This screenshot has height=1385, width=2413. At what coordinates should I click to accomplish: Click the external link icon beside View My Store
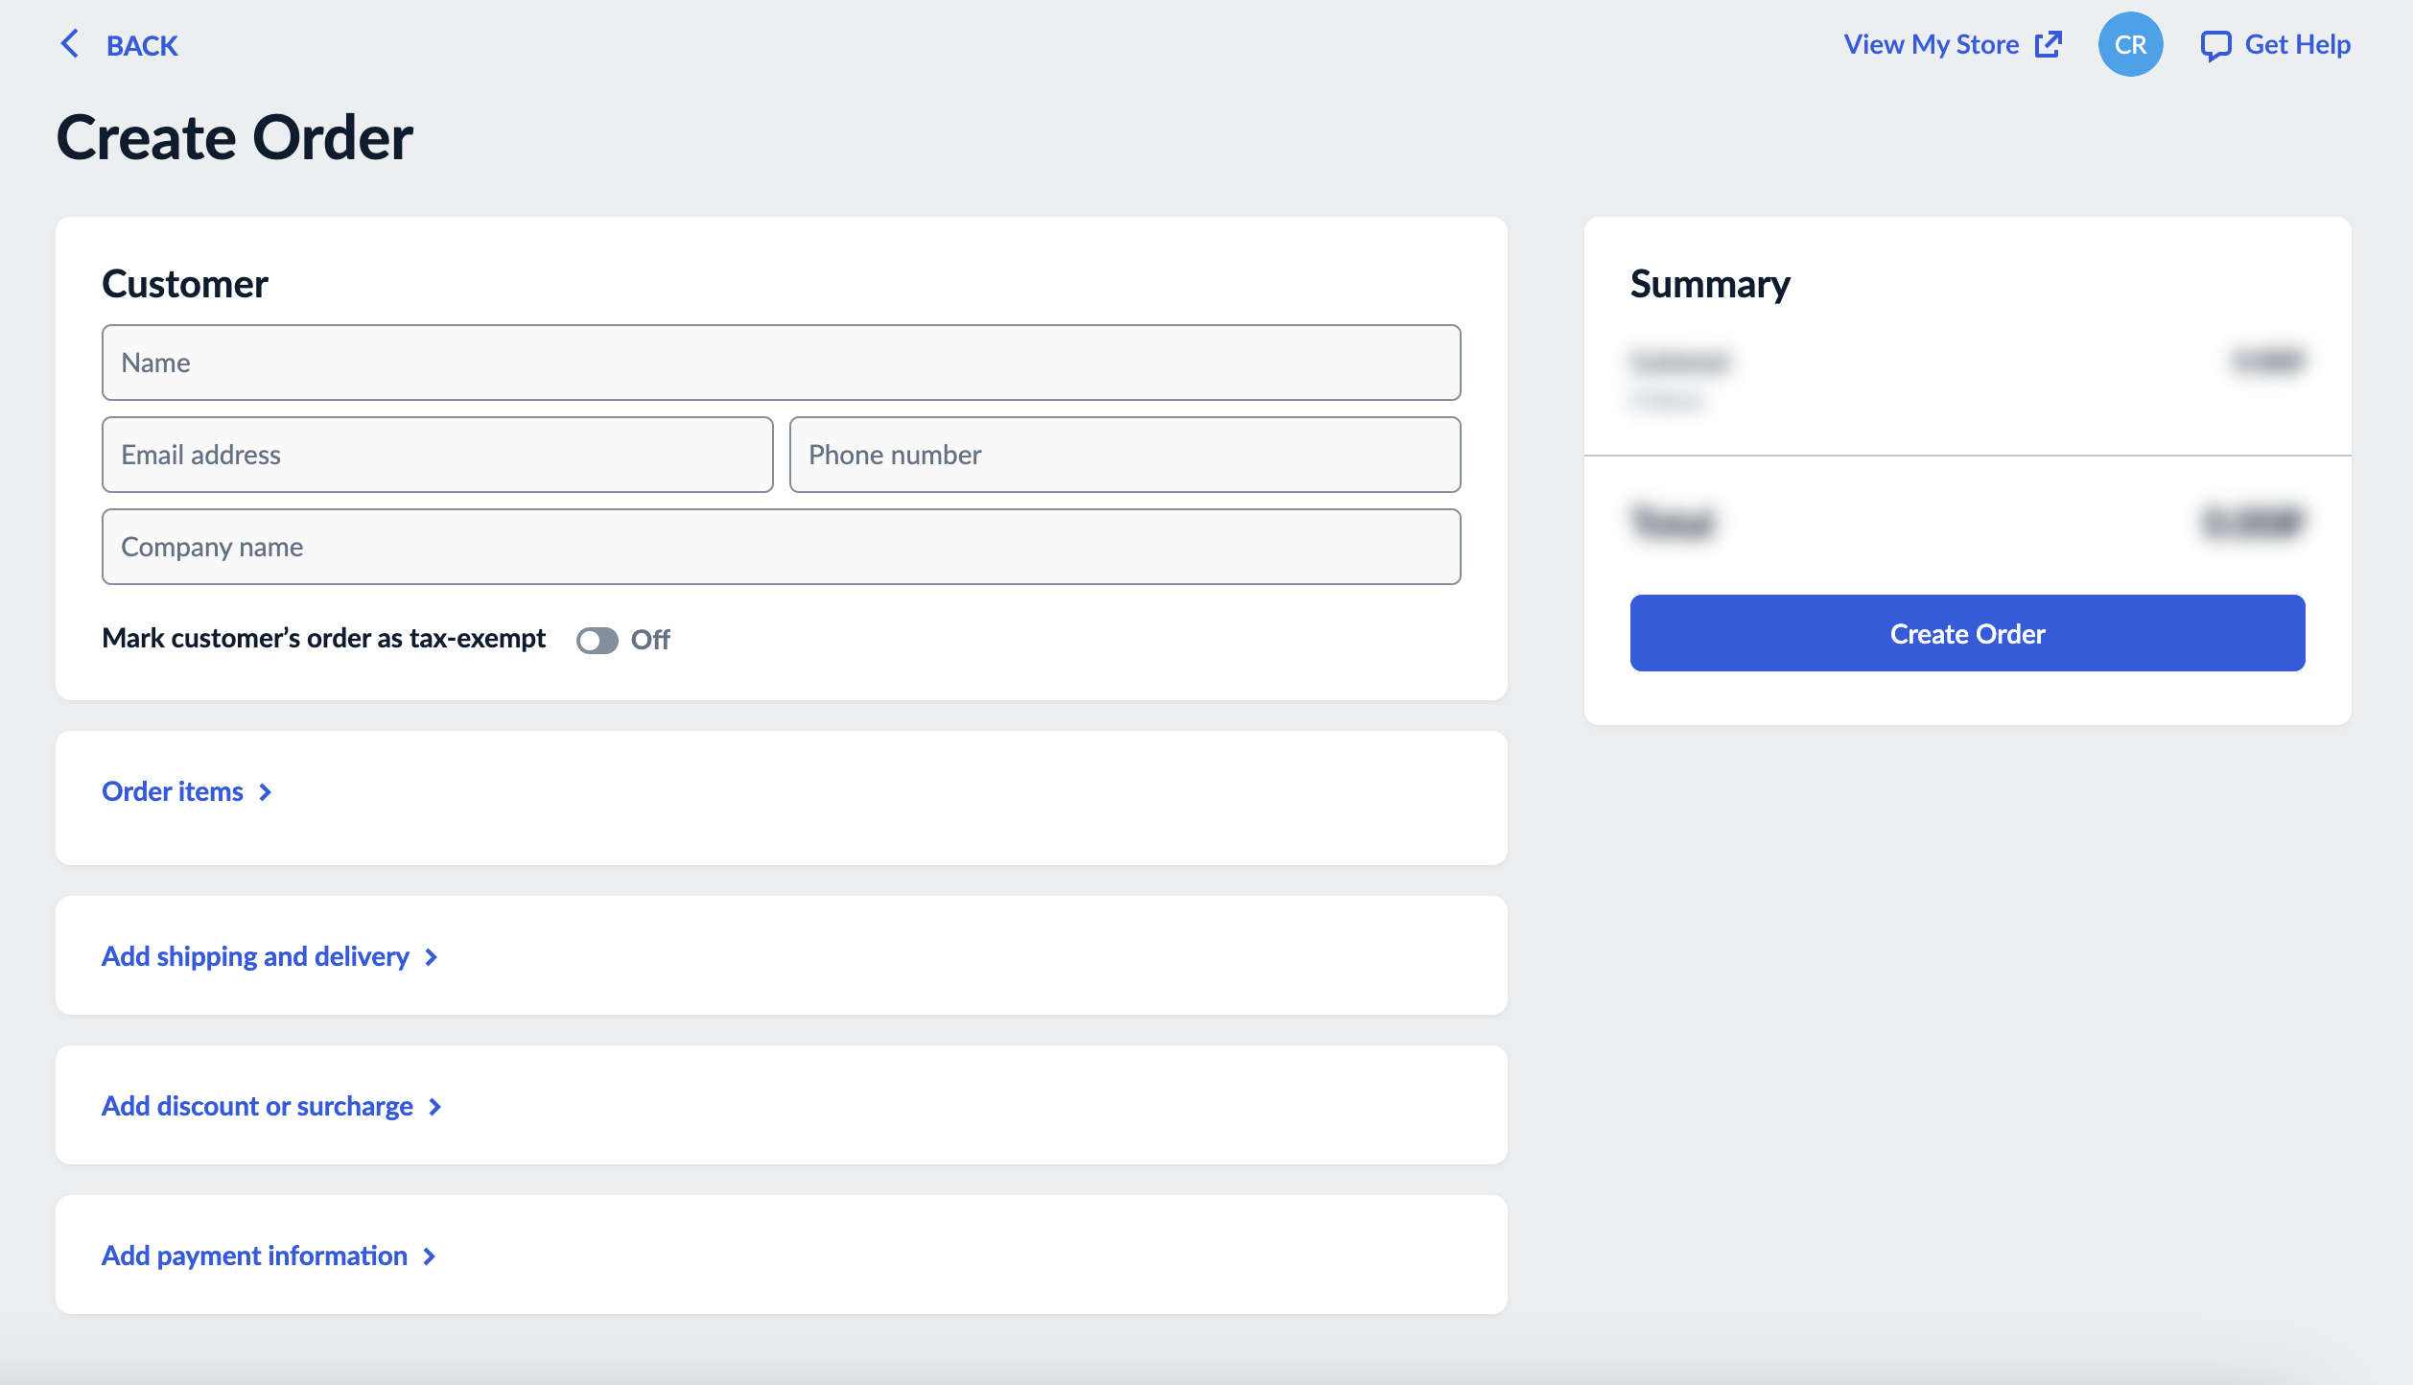pos(2048,44)
